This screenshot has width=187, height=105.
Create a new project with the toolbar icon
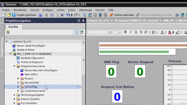pos(4,15)
